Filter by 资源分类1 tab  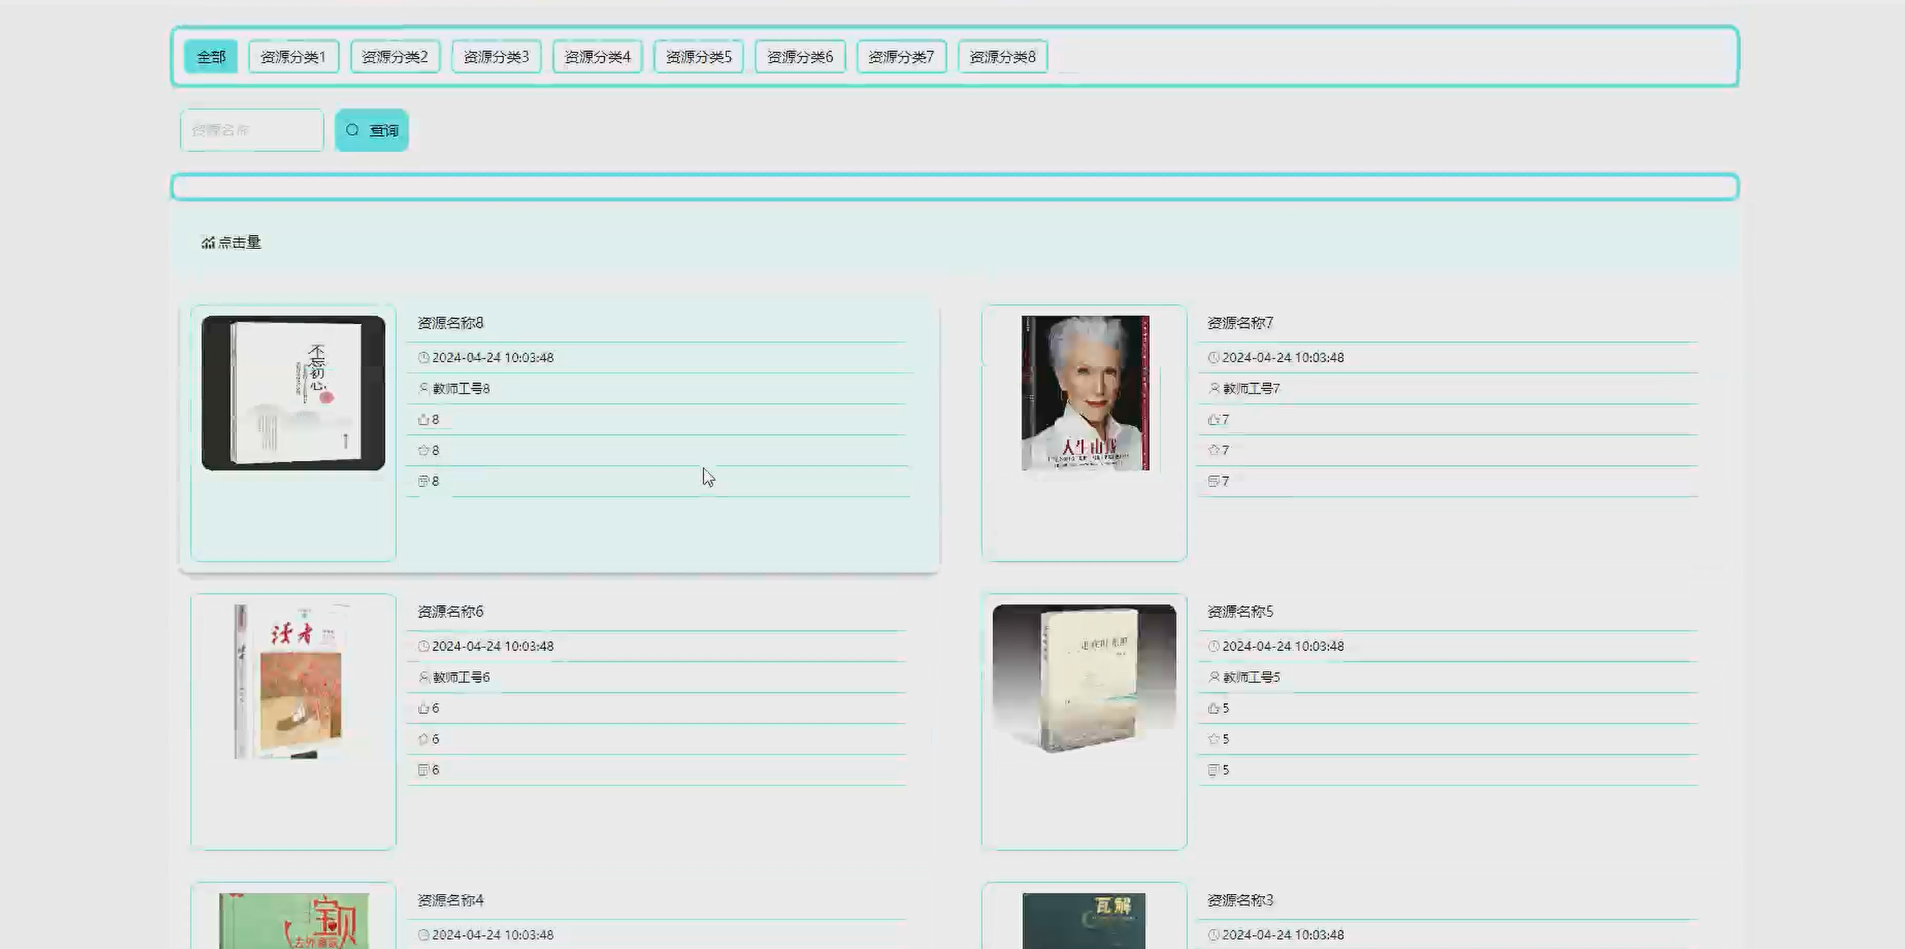(293, 57)
